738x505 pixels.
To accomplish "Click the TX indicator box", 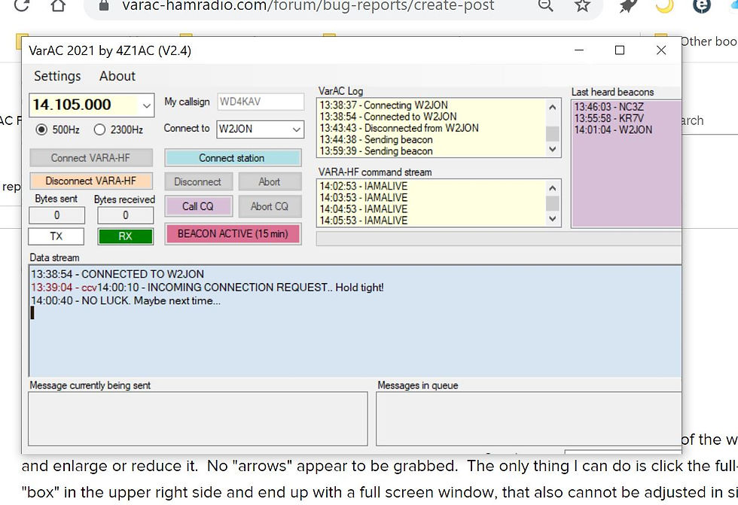I will click(56, 236).
